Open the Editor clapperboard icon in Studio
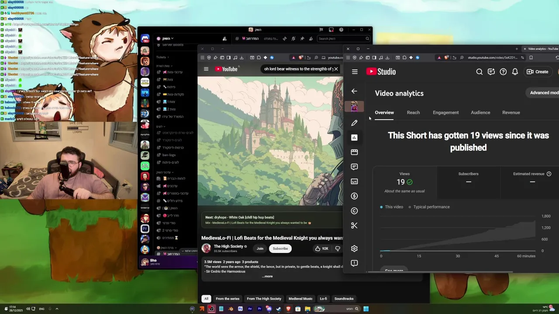The width and height of the screenshot is (559, 314). point(354,152)
